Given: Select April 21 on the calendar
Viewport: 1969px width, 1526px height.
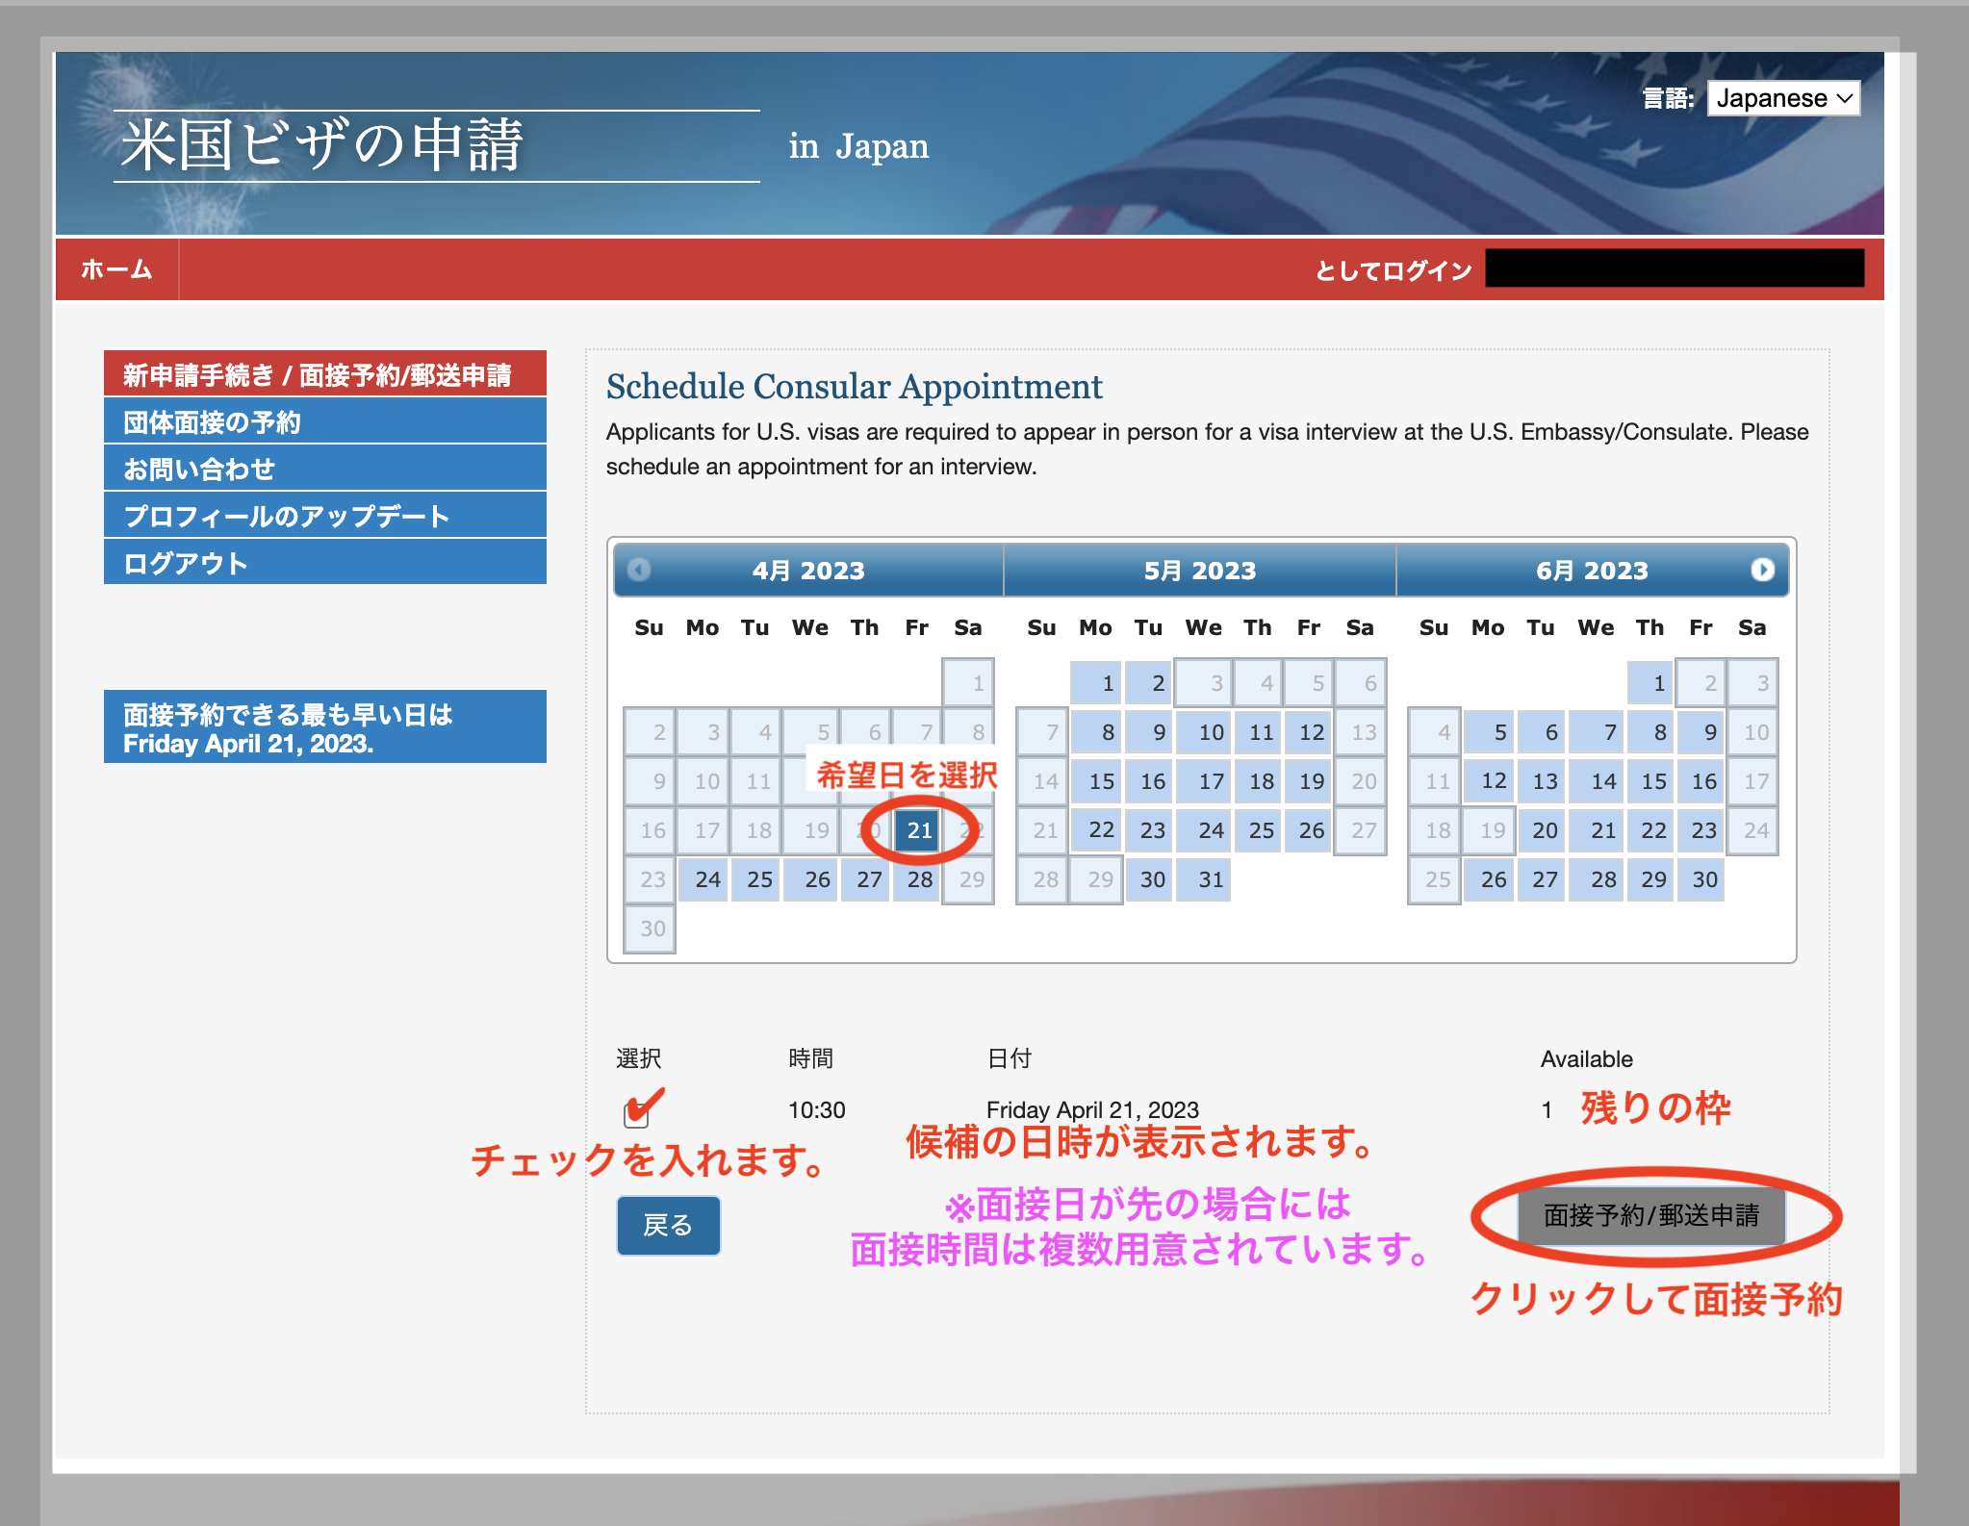Looking at the screenshot, I should pyautogui.click(x=919, y=830).
